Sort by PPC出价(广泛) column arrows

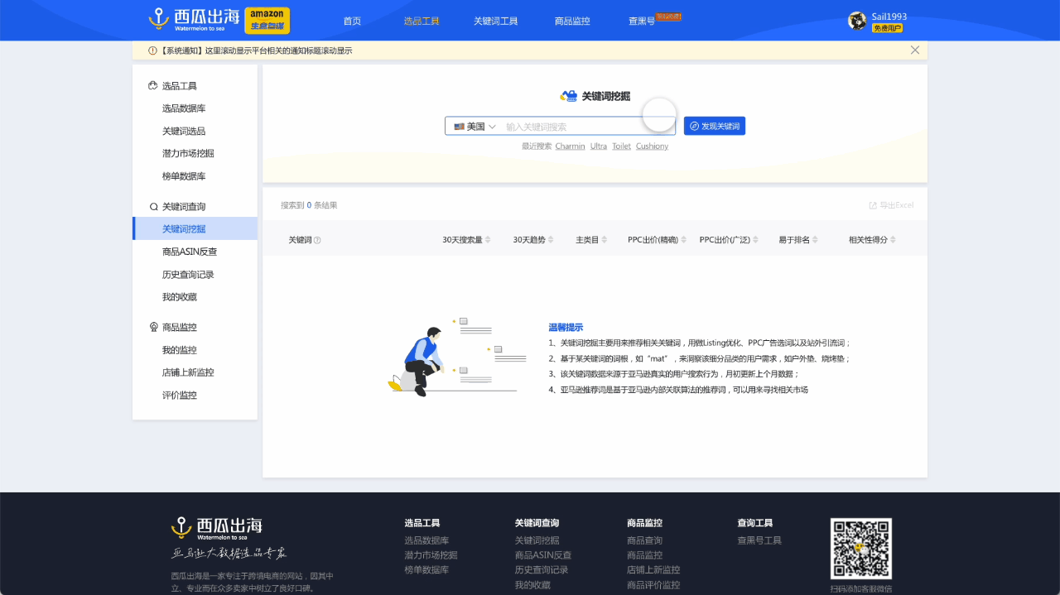pos(756,240)
